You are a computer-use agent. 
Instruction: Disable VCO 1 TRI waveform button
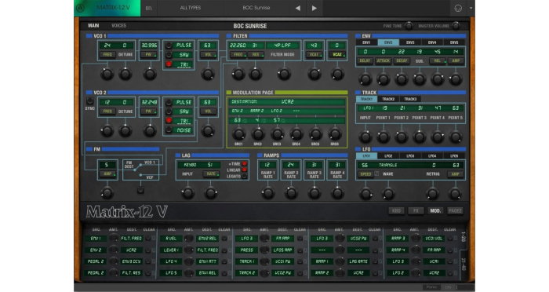(169, 64)
